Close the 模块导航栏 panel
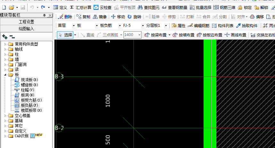Screen dimensions: 275x148 [x=50, y=15]
